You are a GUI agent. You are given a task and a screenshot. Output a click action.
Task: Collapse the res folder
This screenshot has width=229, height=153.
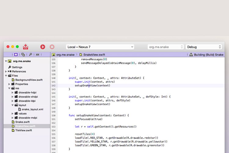click(x=9, y=88)
